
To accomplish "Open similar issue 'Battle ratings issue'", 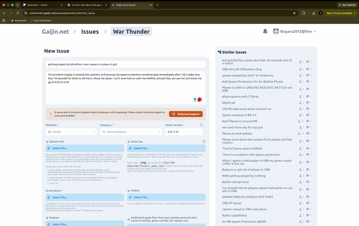I will (236, 182).
